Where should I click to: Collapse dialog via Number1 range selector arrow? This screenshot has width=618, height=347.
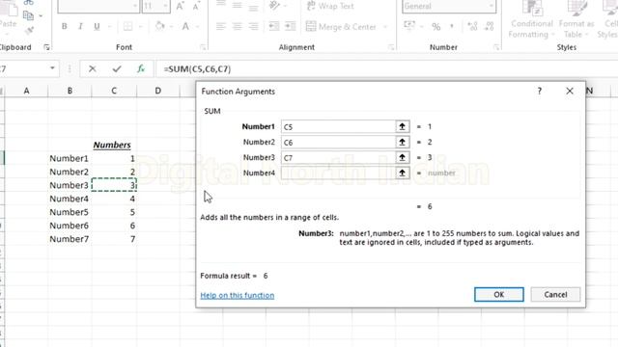tap(402, 126)
